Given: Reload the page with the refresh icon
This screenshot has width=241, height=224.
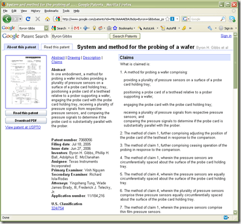Looking at the screenshot, I should pyautogui.click(x=28, y=19).
